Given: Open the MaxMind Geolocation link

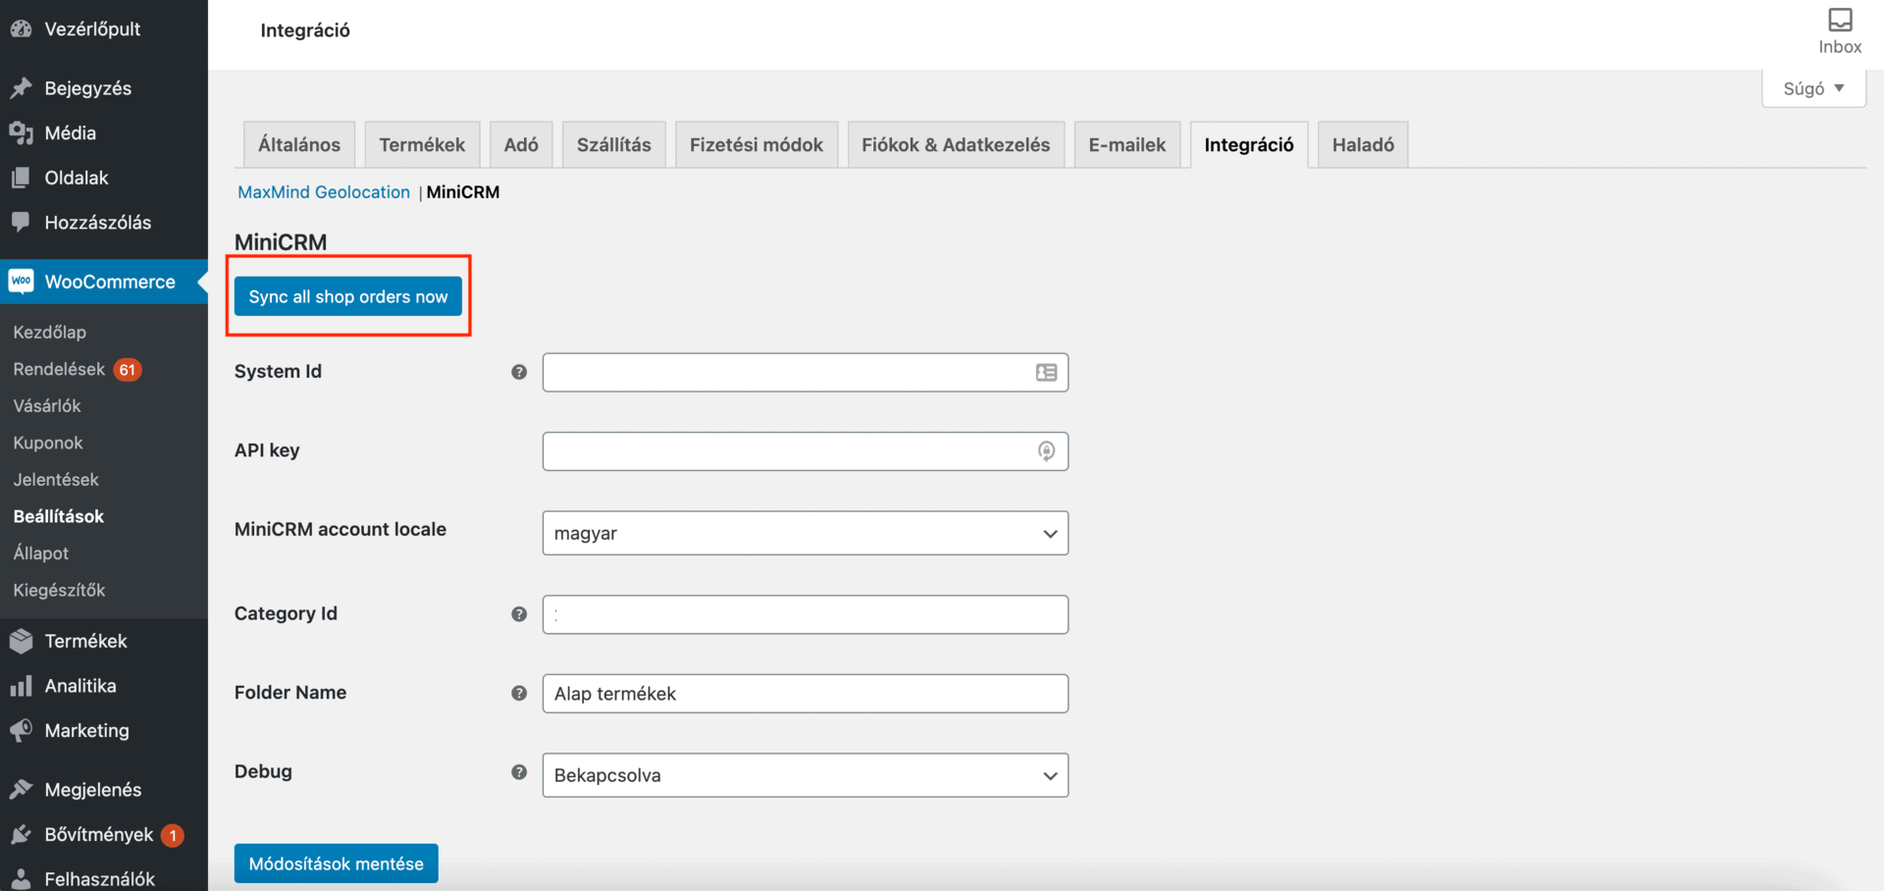Looking at the screenshot, I should pos(324,192).
